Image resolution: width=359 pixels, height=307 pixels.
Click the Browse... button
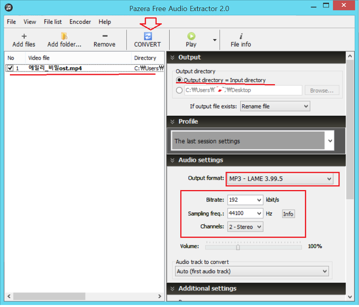(322, 91)
